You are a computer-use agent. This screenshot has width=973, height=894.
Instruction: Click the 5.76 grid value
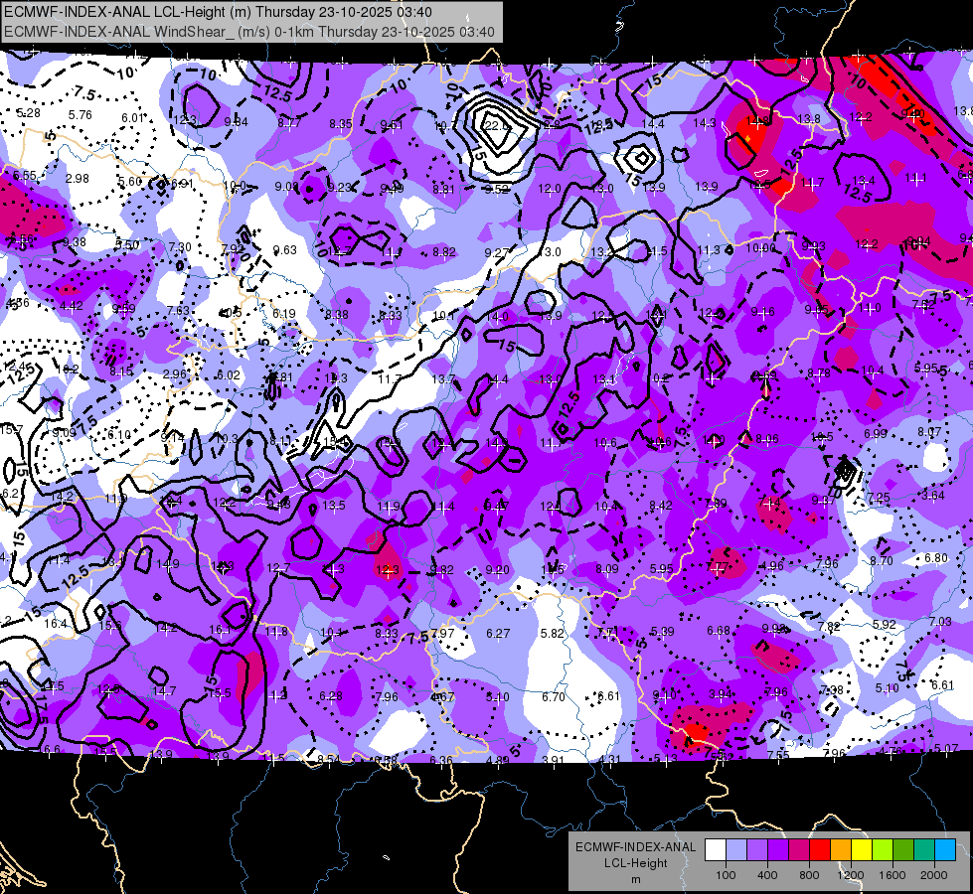click(81, 115)
